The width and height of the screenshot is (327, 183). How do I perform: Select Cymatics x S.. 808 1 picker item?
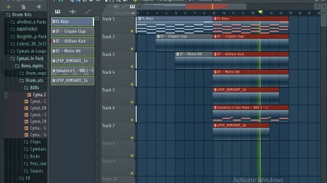point(73,71)
